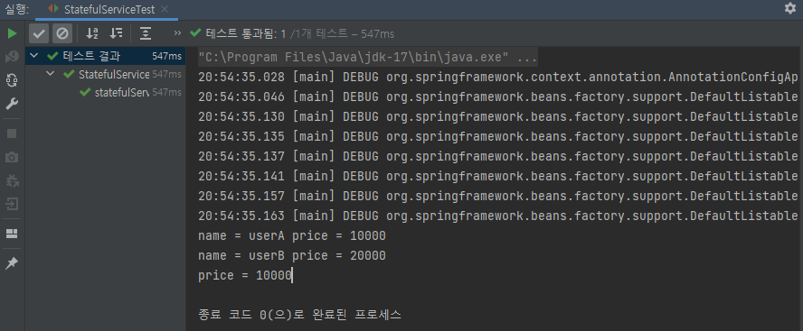Select the StatefulService test class row
The image size is (803, 331).
pyautogui.click(x=105, y=74)
